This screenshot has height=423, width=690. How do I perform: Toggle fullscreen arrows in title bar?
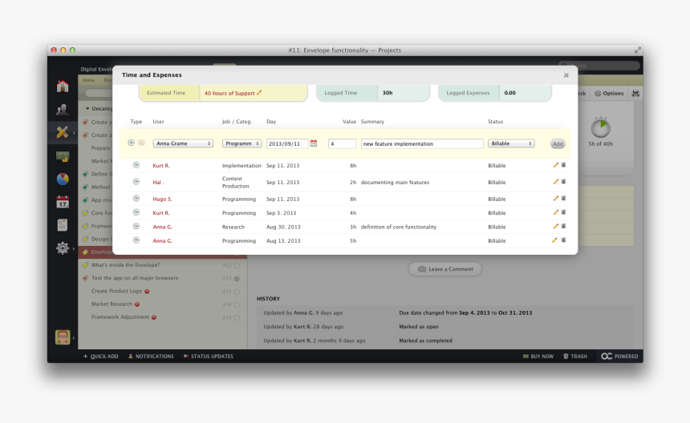[637, 50]
